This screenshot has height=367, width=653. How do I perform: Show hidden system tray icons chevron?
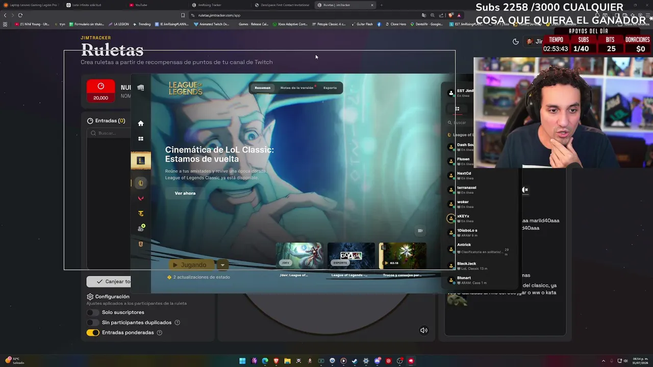point(604,361)
